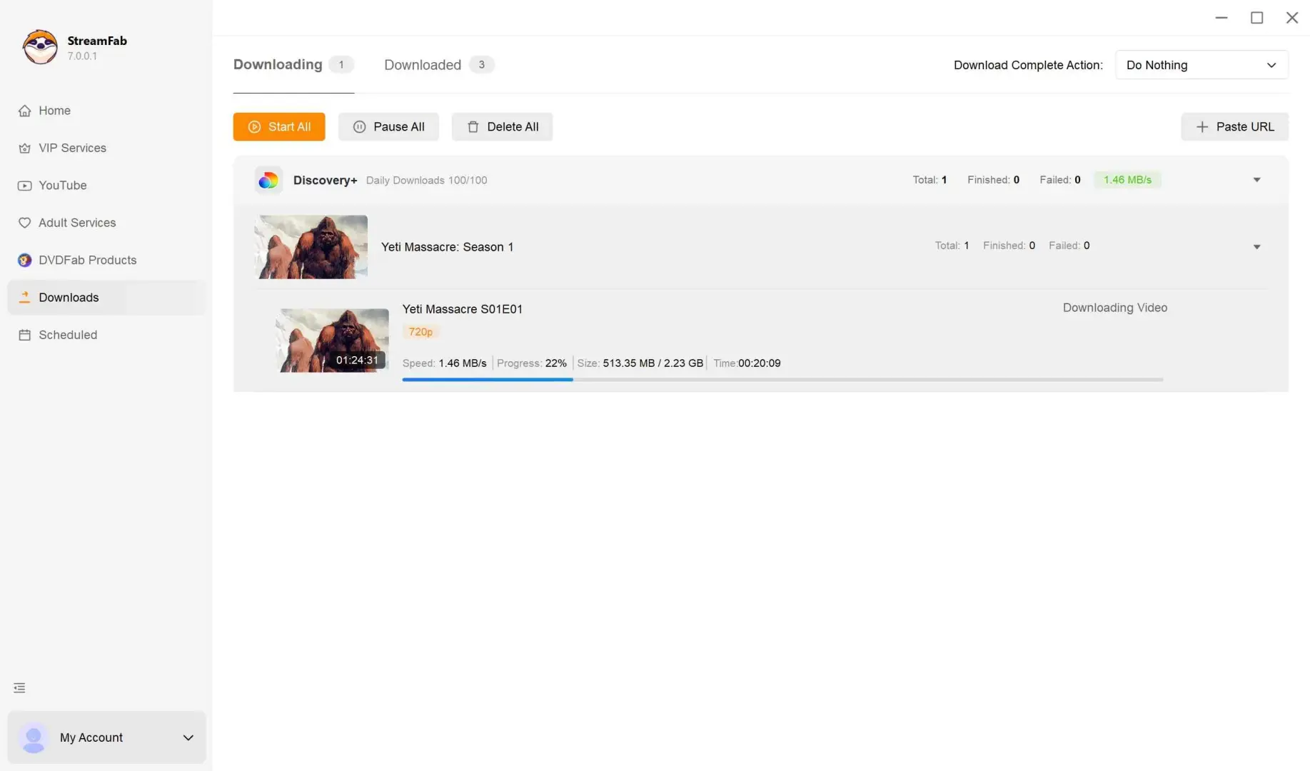Click Season 1 Finished: 0 counter
The image size is (1310, 771).
click(1009, 246)
